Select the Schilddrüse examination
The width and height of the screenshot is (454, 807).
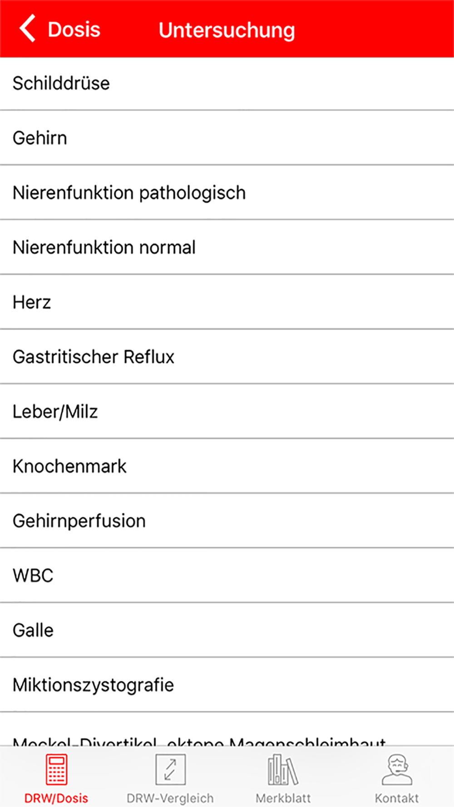227,84
